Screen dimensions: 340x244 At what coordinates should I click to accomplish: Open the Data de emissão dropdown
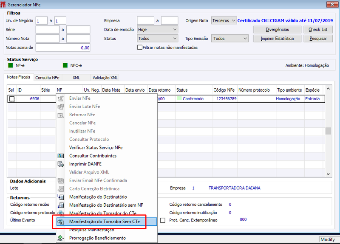(x=158, y=30)
